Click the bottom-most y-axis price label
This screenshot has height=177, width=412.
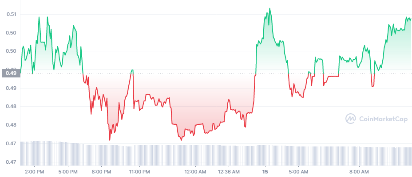12,162
